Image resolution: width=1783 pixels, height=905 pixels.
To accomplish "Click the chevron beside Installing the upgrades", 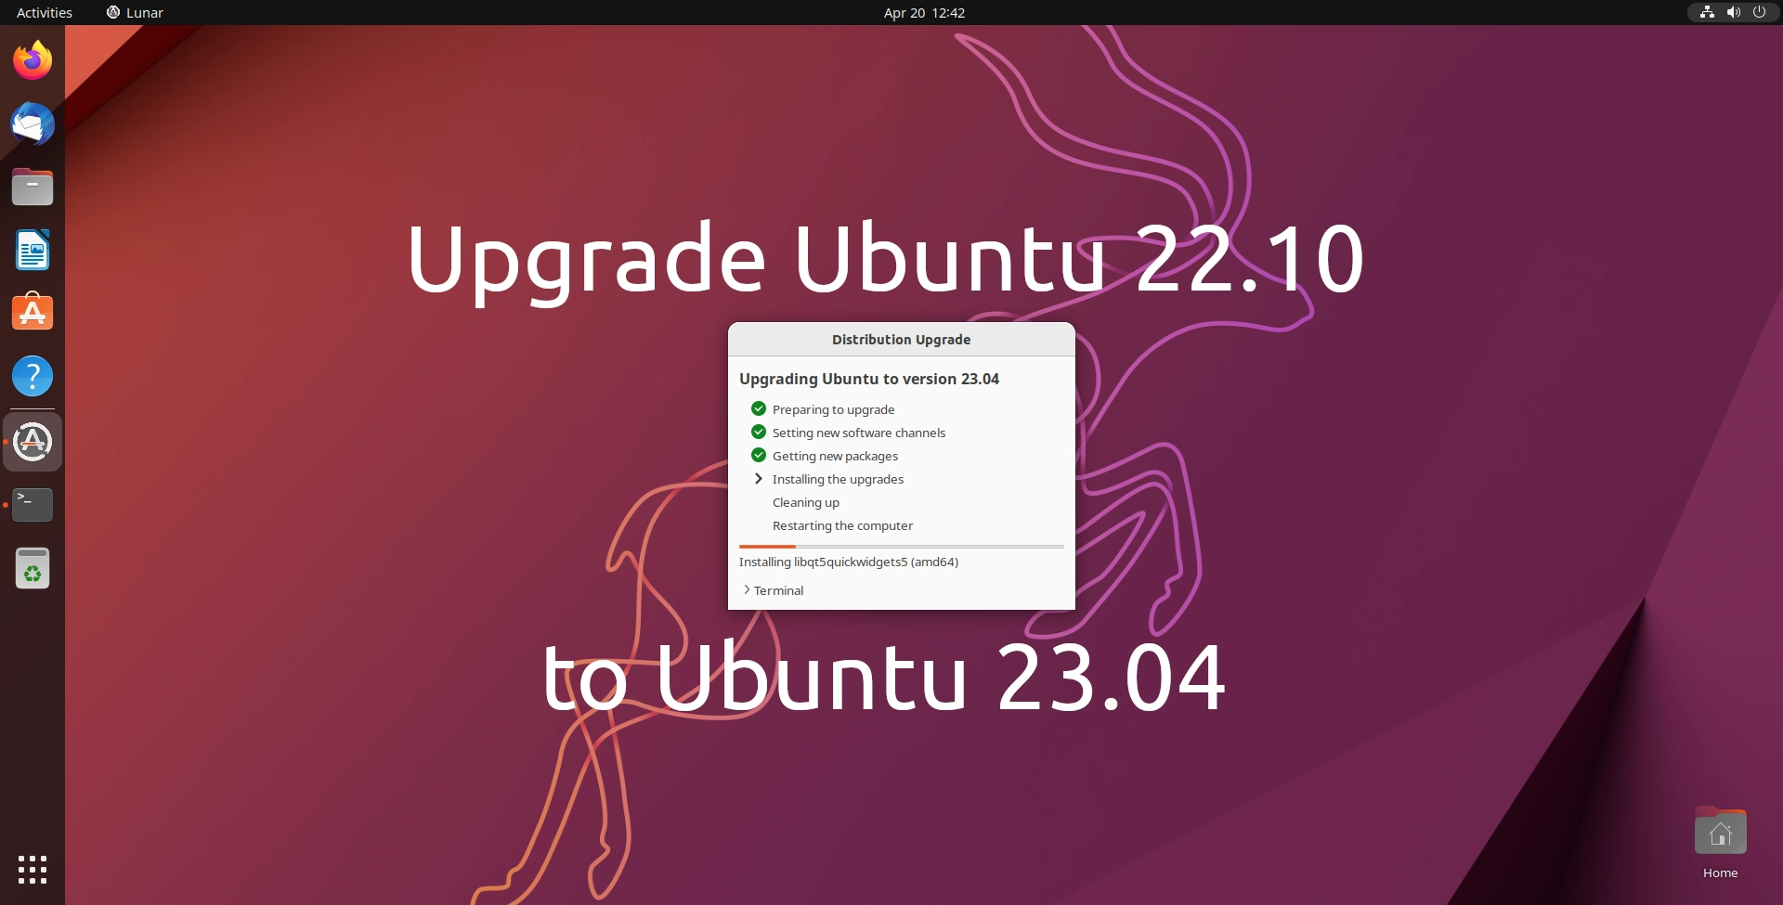I will click(x=758, y=478).
